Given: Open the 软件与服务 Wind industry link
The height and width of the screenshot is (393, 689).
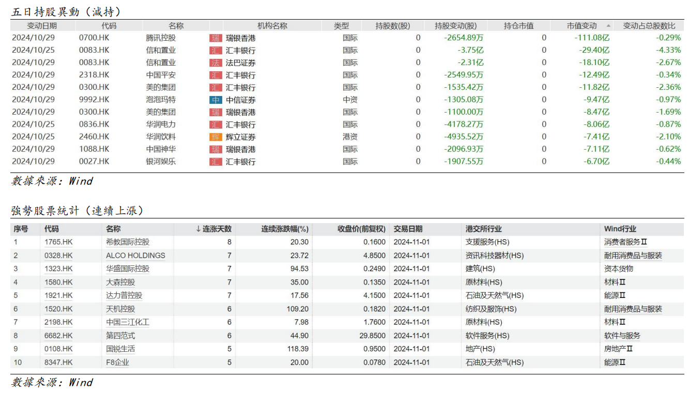Looking at the screenshot, I should click(622, 336).
